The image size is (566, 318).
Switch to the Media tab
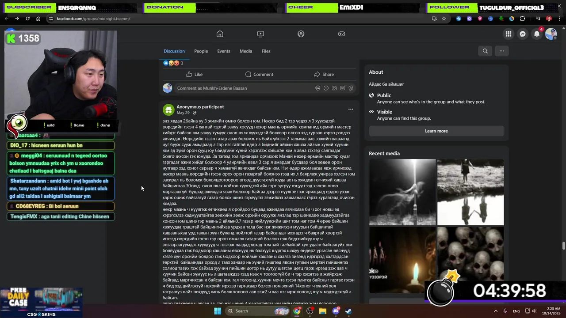click(246, 51)
